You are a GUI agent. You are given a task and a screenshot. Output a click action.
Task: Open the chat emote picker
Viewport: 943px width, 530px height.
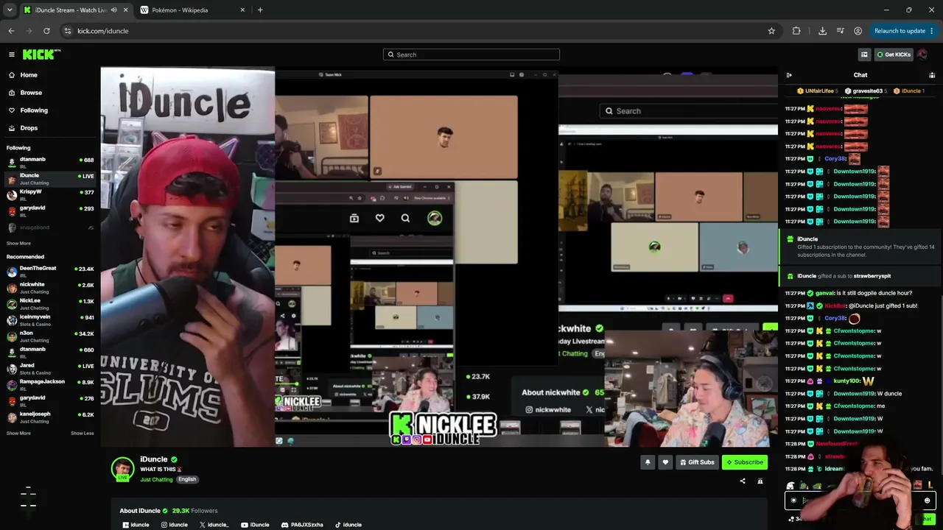[927, 501]
